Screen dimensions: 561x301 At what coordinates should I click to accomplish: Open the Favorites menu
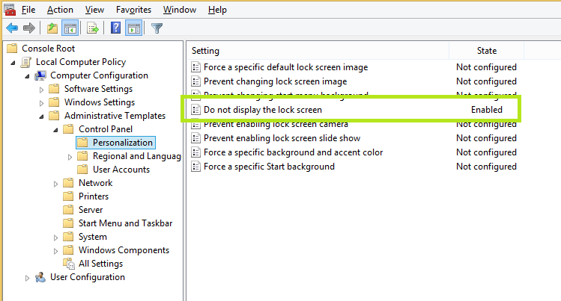click(133, 10)
